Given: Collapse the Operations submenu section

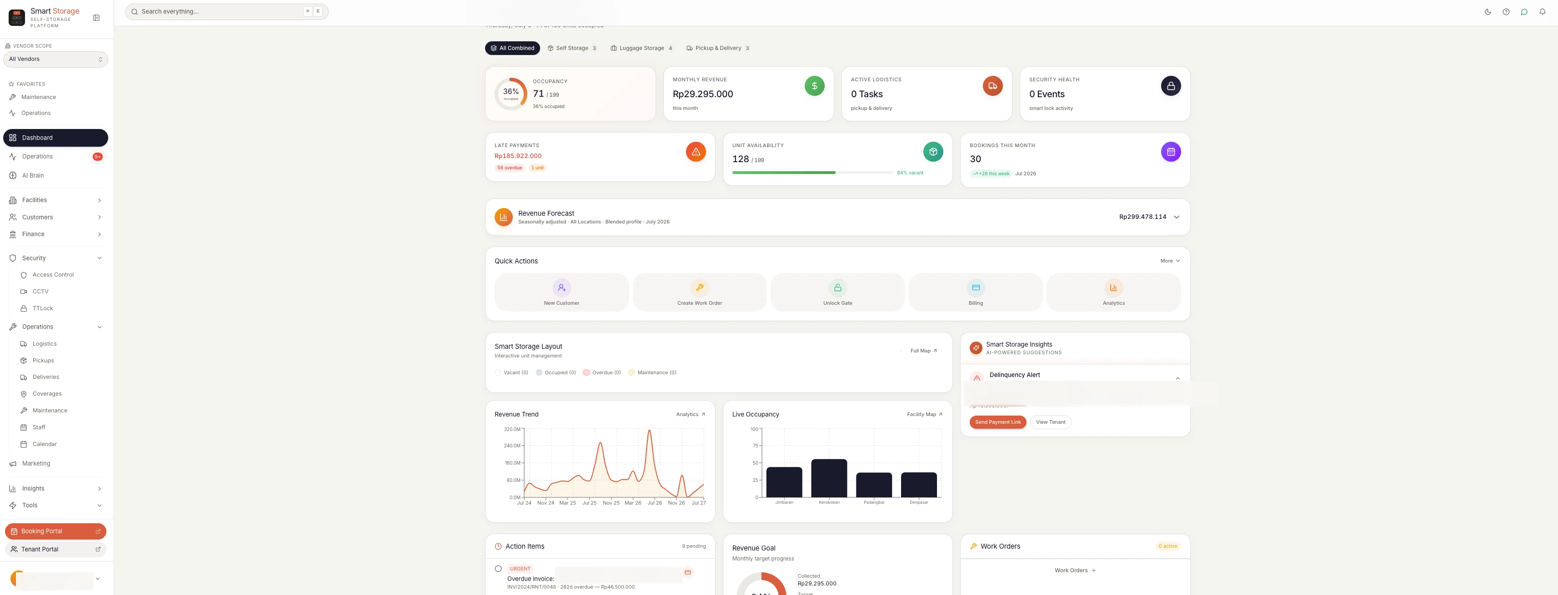Looking at the screenshot, I should pyautogui.click(x=55, y=327).
